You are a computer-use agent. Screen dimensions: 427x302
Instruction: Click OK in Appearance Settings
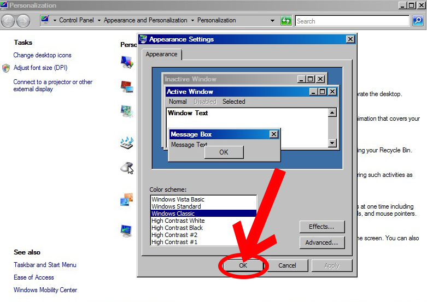[243, 265]
